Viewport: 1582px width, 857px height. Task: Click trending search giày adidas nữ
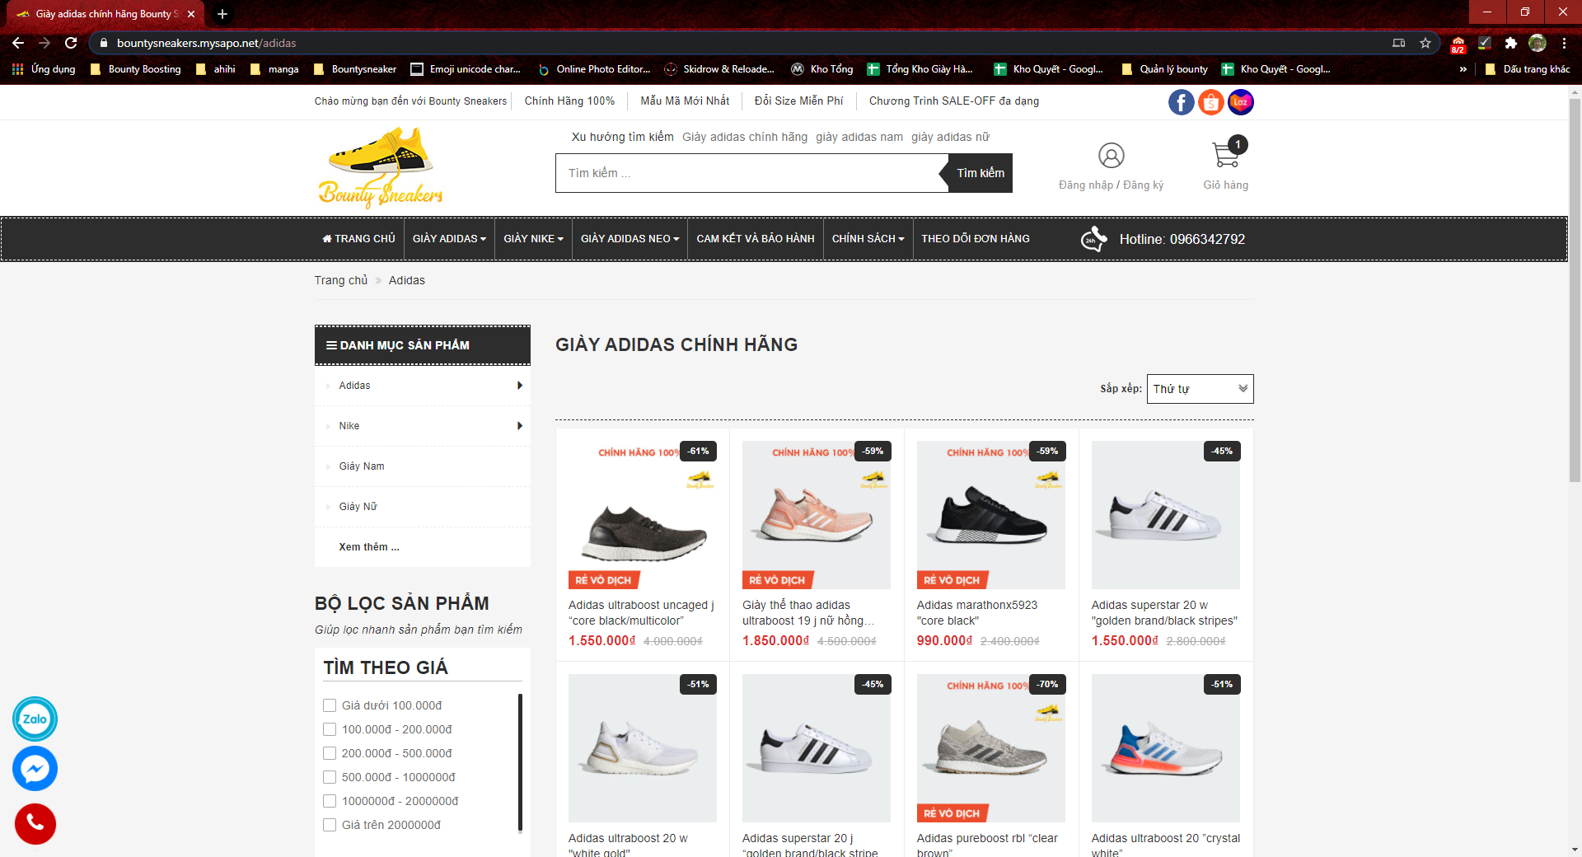click(950, 137)
